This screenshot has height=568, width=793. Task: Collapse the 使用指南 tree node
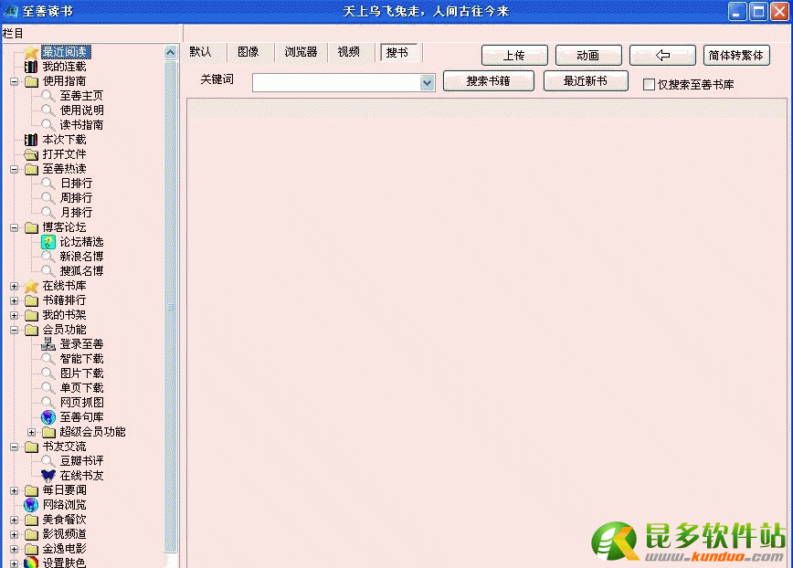point(15,81)
